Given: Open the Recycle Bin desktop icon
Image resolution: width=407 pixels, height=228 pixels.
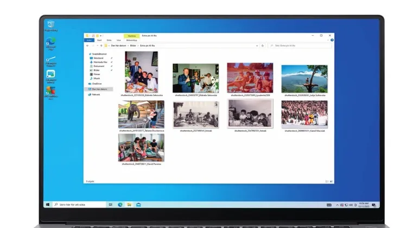Looking at the screenshot, I should coord(50,25).
